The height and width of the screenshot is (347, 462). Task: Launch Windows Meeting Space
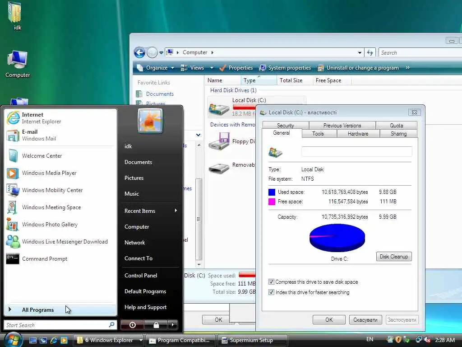61,207
